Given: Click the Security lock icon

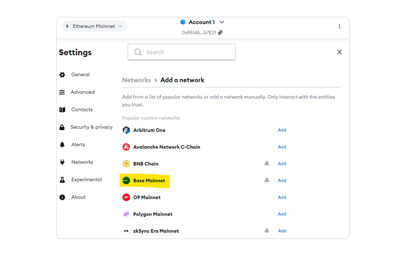Looking at the screenshot, I should coord(62,127).
